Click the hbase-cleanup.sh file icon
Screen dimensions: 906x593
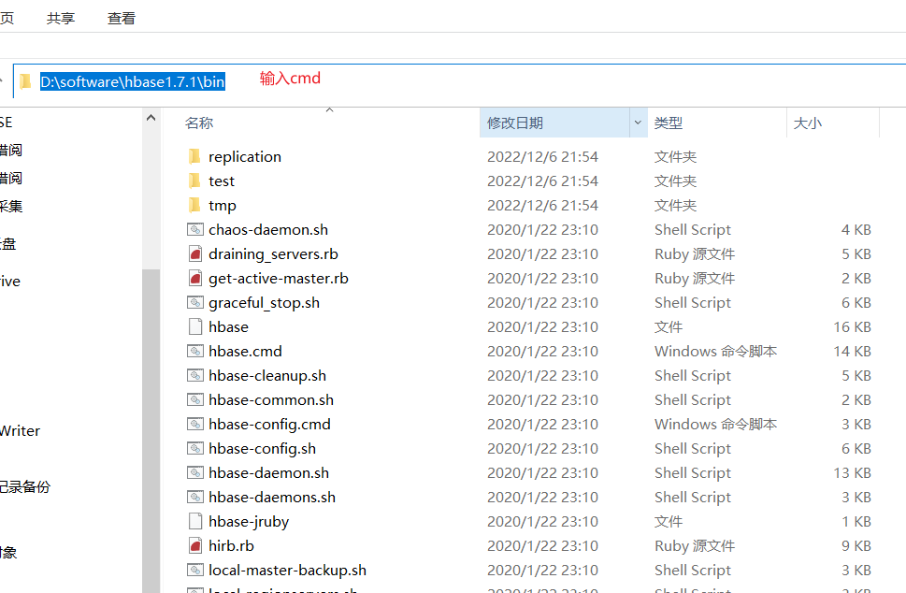(195, 375)
